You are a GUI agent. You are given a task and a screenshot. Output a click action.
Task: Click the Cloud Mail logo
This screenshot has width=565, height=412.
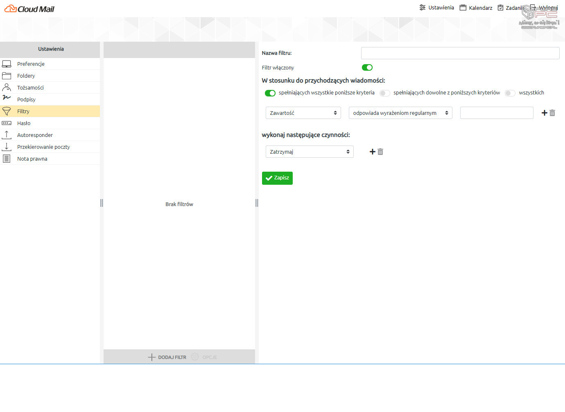(29, 9)
